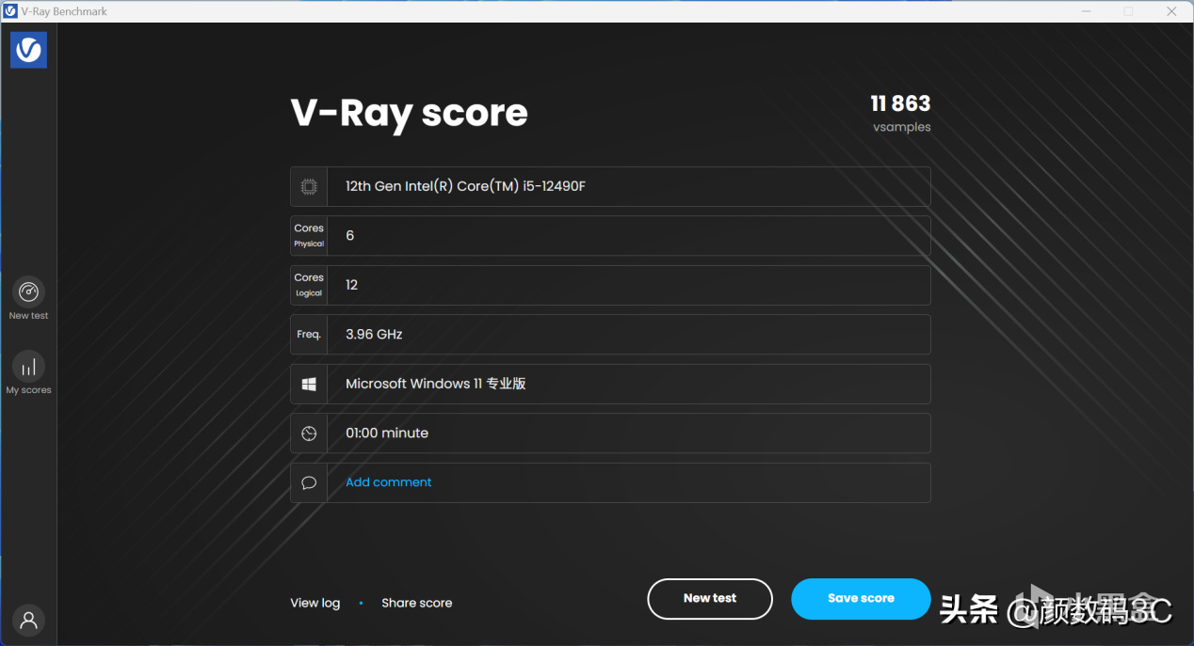Viewport: 1194px width, 646px height.
Task: Click the Freq. label
Action: pyautogui.click(x=309, y=335)
